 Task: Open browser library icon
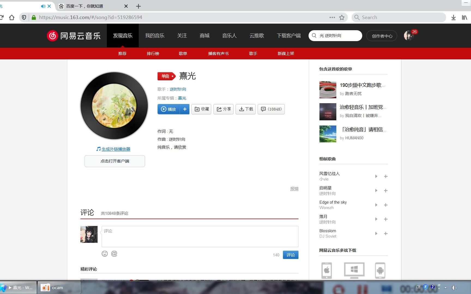pos(464,17)
